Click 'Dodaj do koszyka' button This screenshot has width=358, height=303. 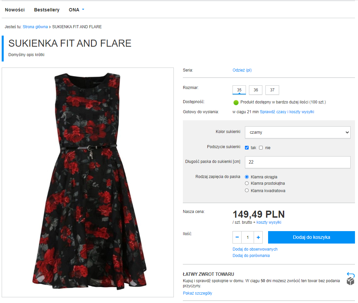(x=311, y=237)
